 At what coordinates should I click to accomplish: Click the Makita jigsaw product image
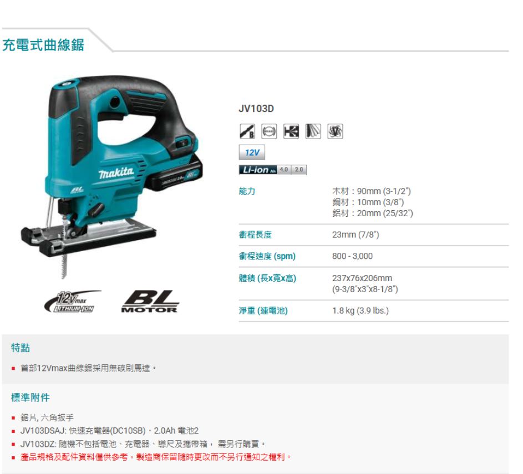[x=111, y=177]
